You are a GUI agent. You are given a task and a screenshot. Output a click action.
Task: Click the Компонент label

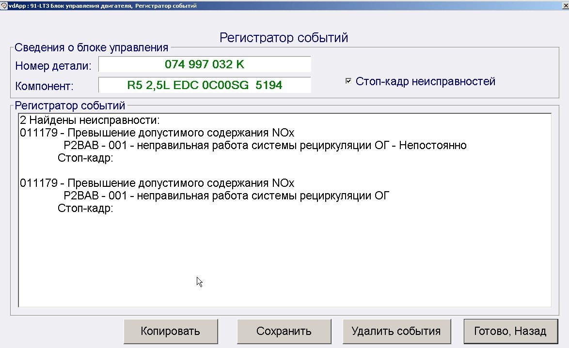(x=44, y=86)
